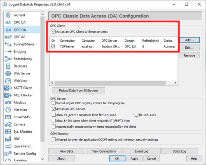Open the QuickTrend wave icon

(x=8, y=146)
